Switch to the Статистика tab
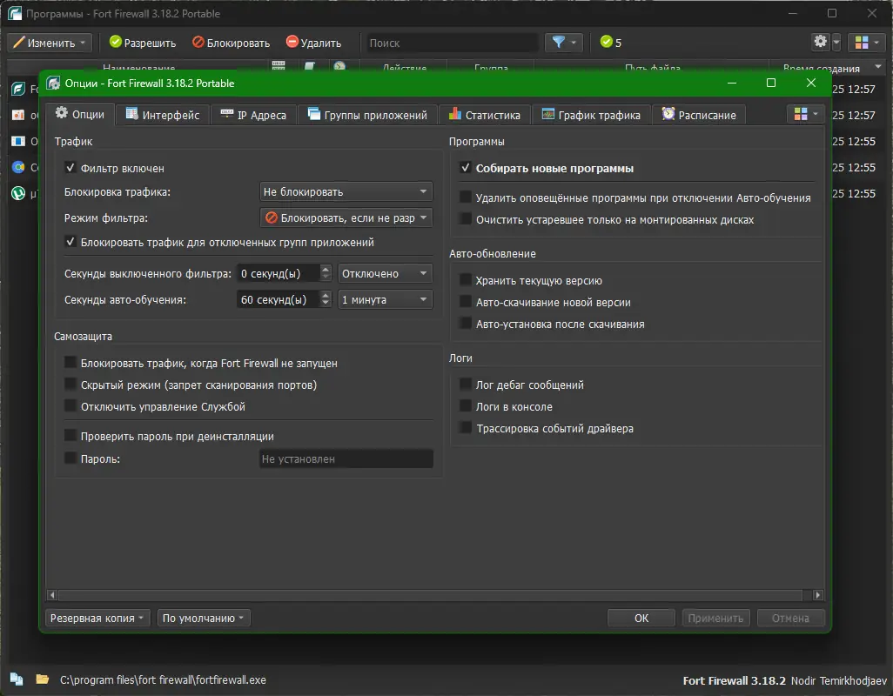 pyautogui.click(x=485, y=115)
